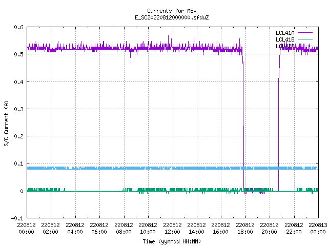Click the LCL41B legend label
Viewport: 328px width, 246px height.
pos(285,39)
